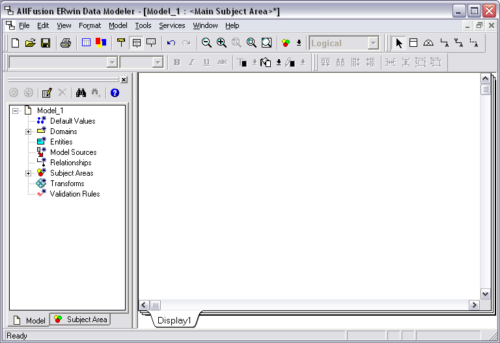
Task: Save the model with floppy disk icon
Action: (46, 43)
